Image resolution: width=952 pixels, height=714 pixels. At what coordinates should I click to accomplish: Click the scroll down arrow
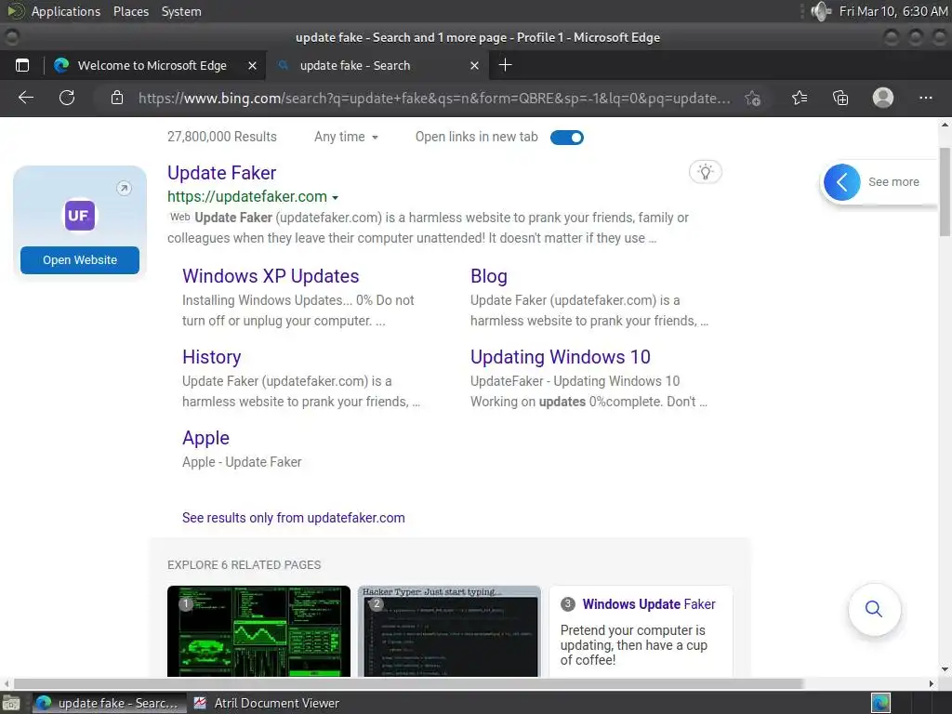click(945, 669)
